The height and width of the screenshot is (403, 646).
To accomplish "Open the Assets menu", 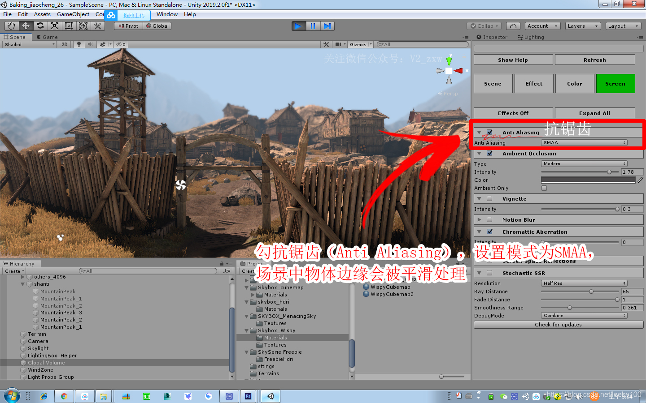I will pyautogui.click(x=42, y=14).
